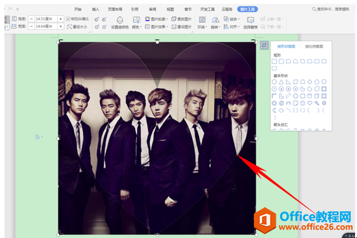
Task: Select the oval shape crop
Action: coord(275,82)
